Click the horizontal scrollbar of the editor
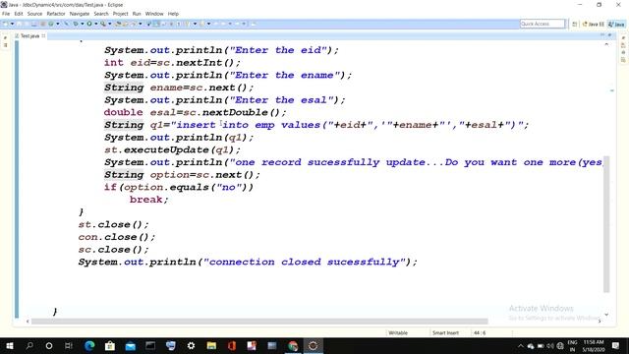This screenshot has width=629, height=354. click(259, 322)
